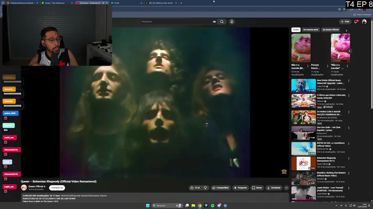The width and height of the screenshot is (373, 209).
Task: Open Task View on the taskbar
Action: click(x=187, y=206)
